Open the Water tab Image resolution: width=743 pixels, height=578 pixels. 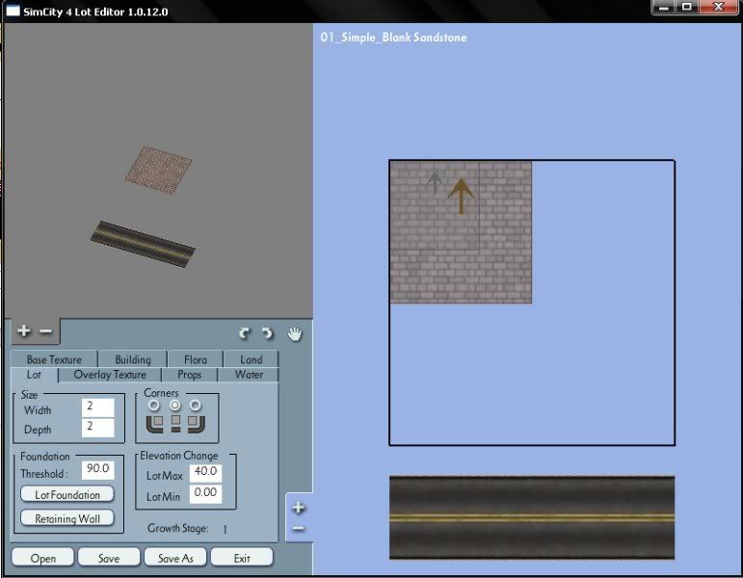[x=249, y=375]
